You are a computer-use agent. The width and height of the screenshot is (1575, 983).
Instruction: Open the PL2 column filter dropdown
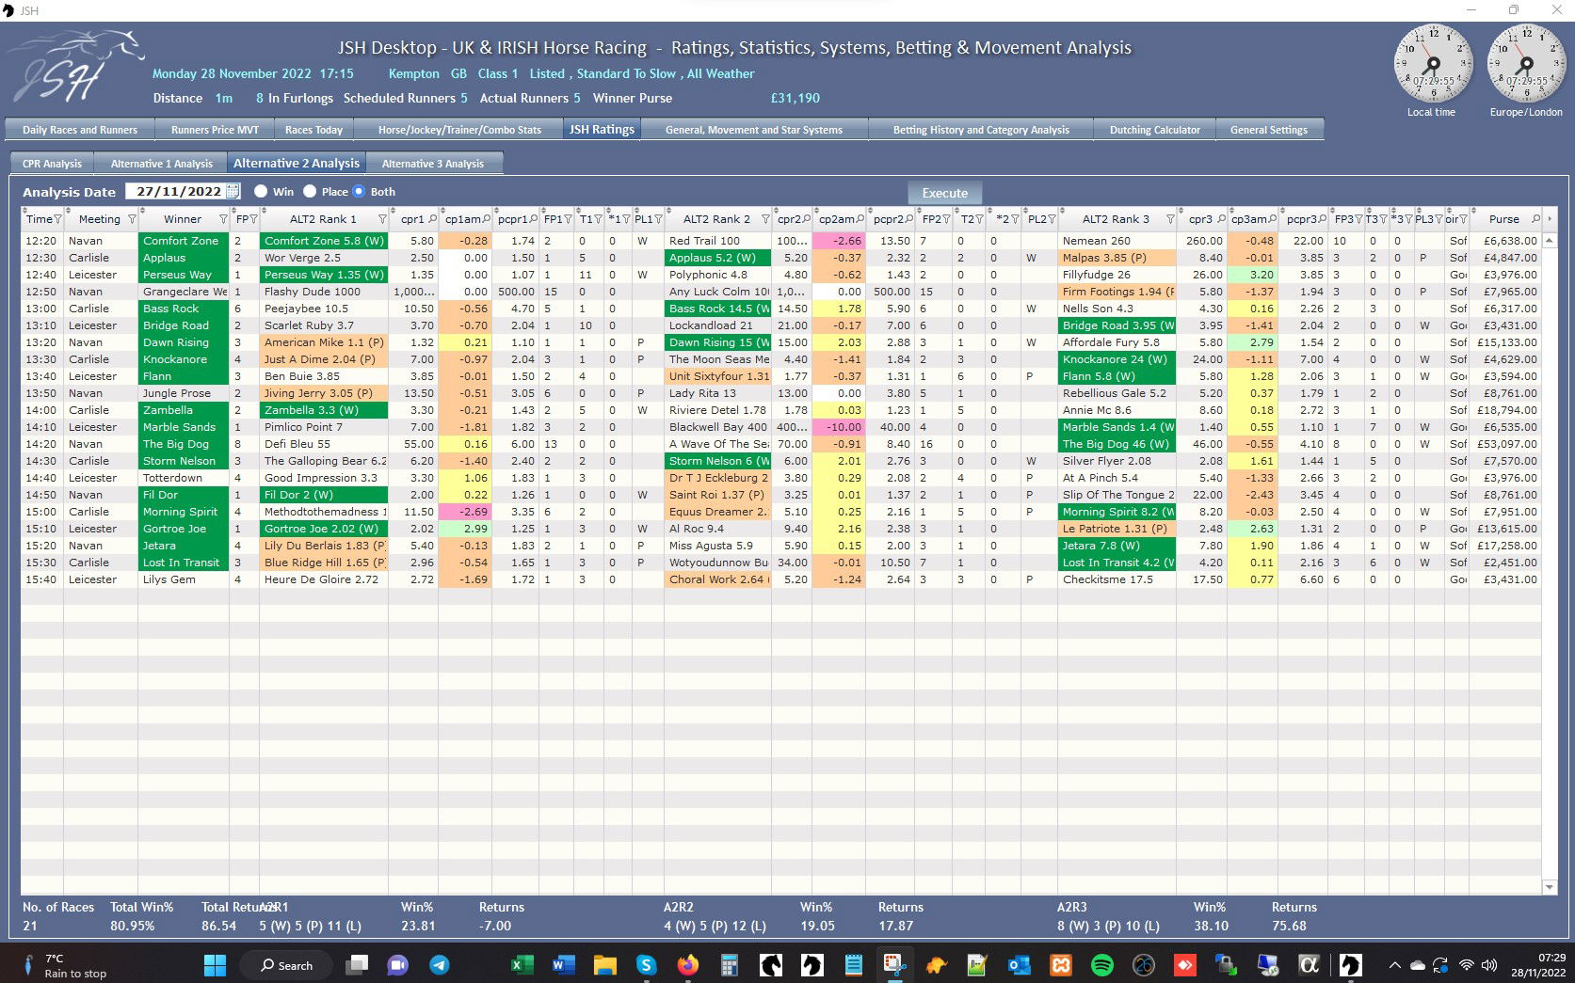(x=1052, y=219)
